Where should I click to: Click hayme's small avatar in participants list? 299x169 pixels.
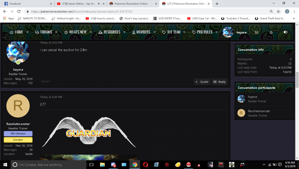[241, 99]
